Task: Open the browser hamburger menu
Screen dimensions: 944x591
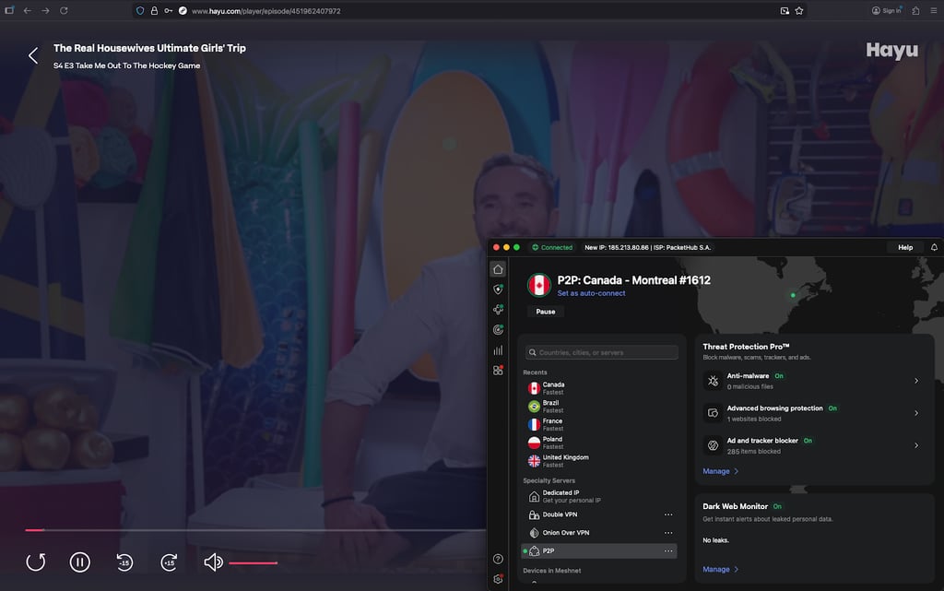Action: tap(934, 11)
